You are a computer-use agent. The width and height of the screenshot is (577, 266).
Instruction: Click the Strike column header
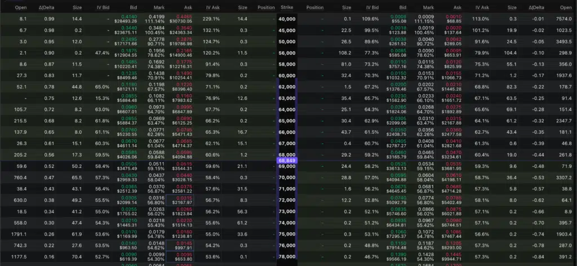pos(286,8)
